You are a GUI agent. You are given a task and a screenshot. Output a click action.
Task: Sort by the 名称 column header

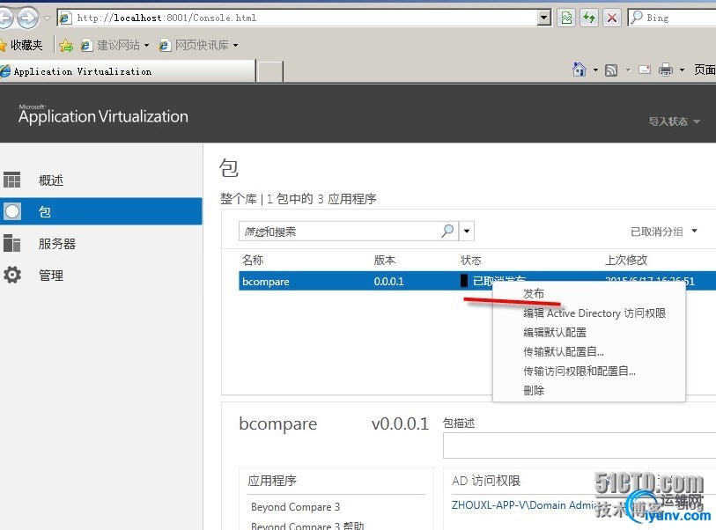[253, 260]
